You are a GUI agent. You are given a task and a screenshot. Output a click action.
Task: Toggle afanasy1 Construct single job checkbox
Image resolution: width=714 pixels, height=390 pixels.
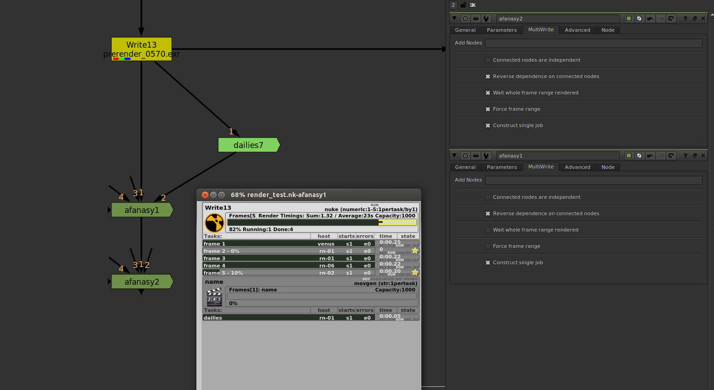click(488, 262)
